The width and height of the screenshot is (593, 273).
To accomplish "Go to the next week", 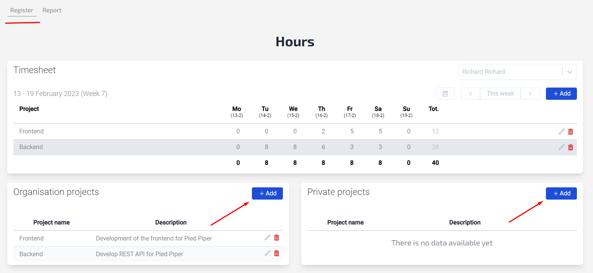I will pos(530,94).
